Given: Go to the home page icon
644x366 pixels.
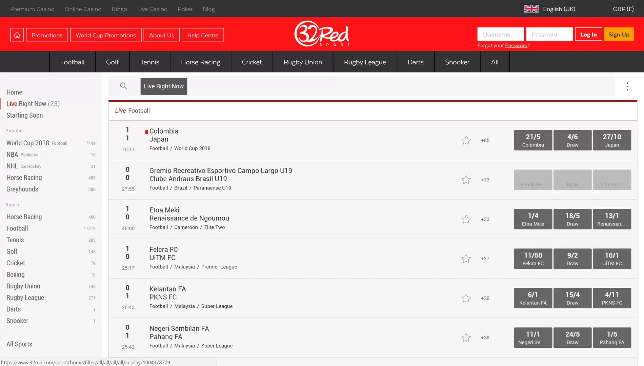Looking at the screenshot, I should click(x=17, y=35).
